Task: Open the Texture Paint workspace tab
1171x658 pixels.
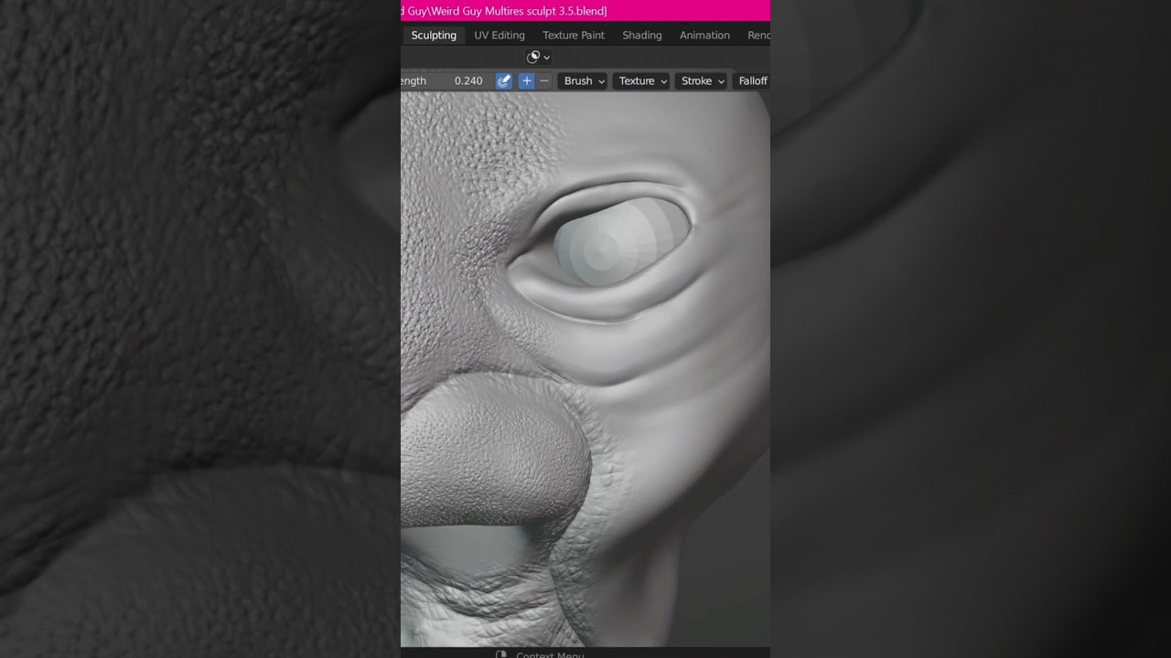Action: tap(574, 35)
